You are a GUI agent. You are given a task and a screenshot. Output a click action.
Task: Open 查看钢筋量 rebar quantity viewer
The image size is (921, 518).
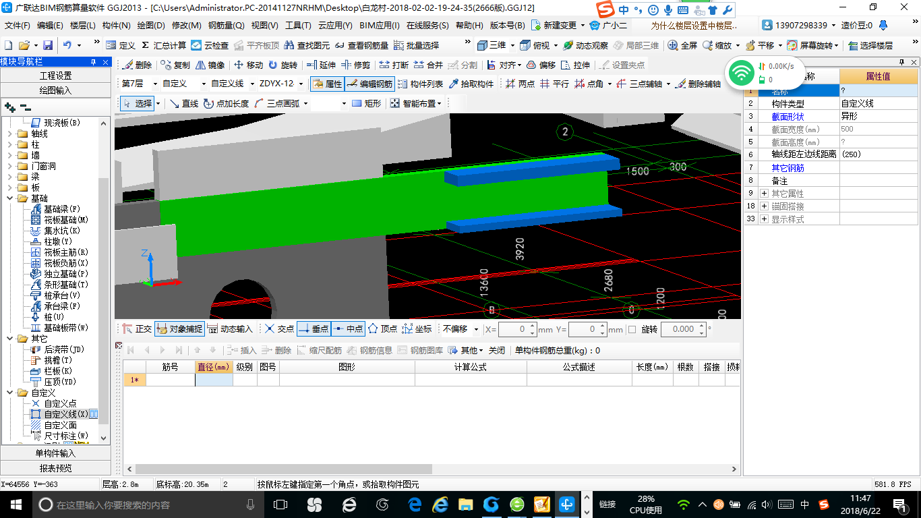point(361,45)
